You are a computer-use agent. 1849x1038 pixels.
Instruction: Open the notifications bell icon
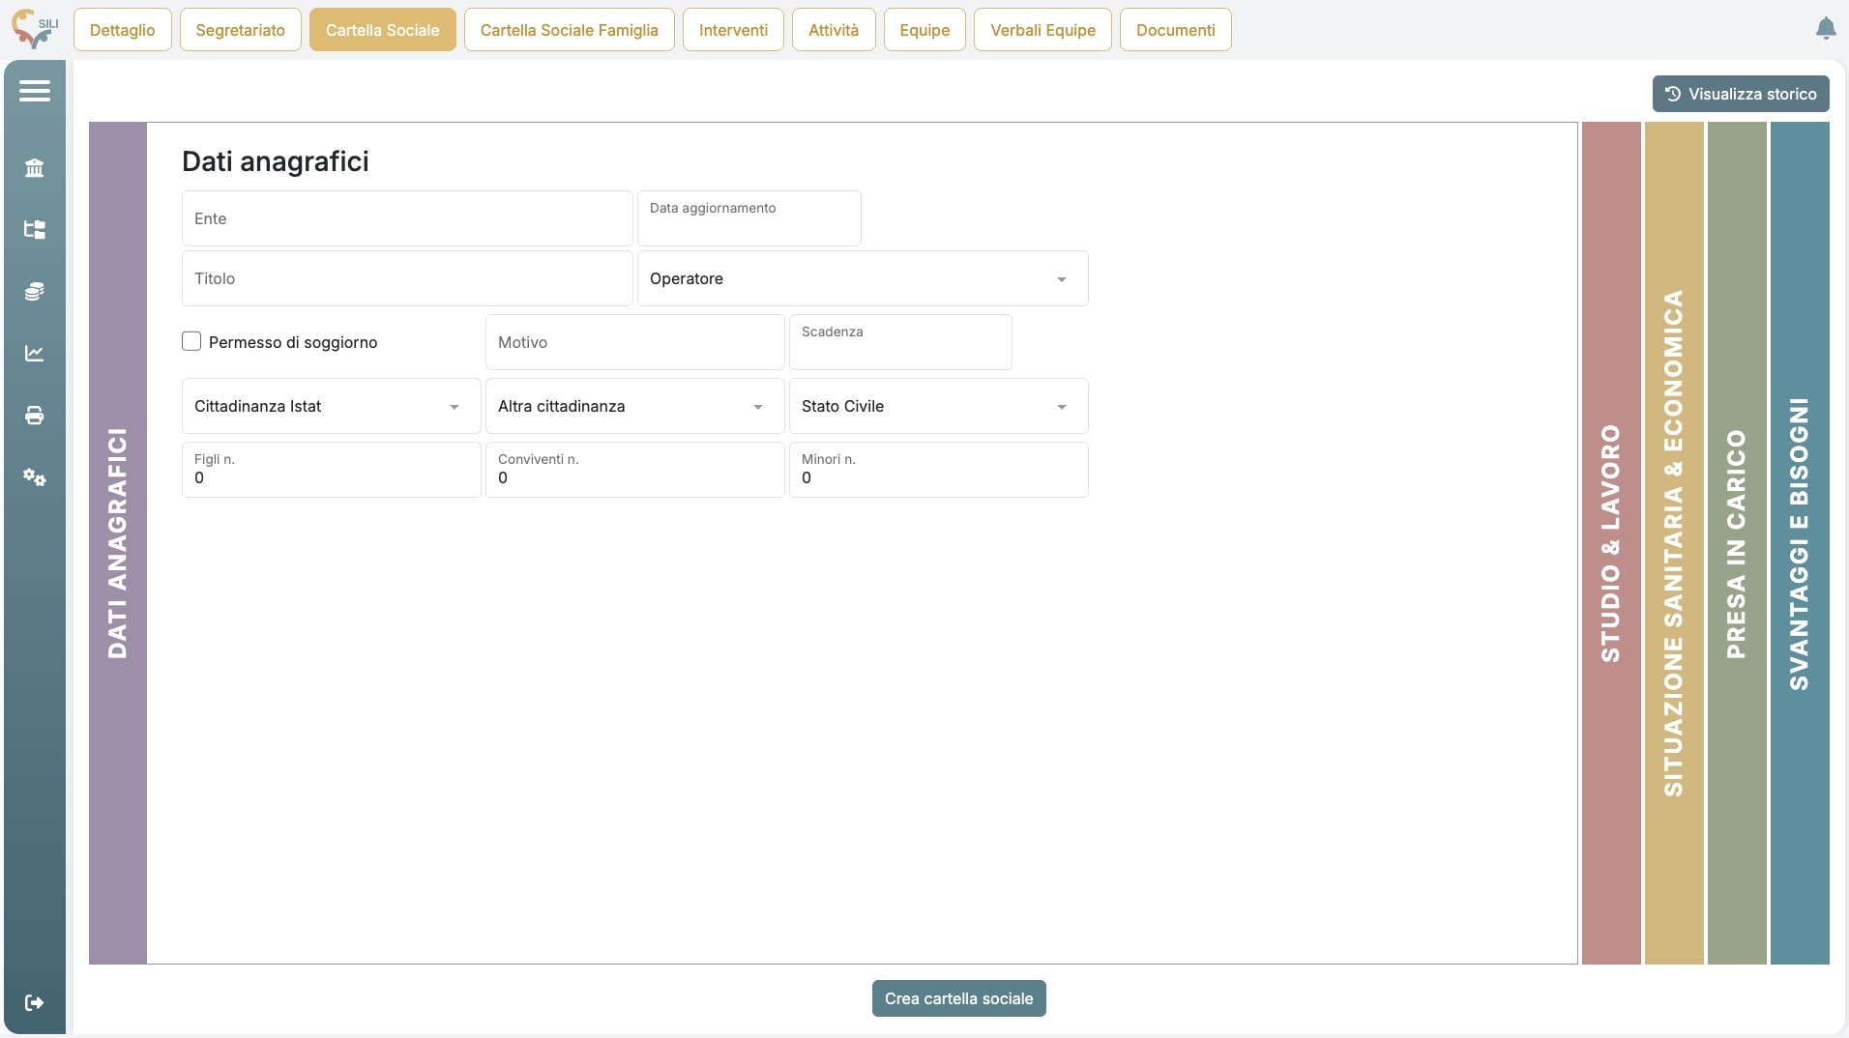coord(1826,29)
